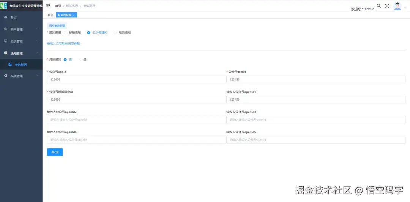Collapse the sidebar with the hamburger icon

(48, 6)
